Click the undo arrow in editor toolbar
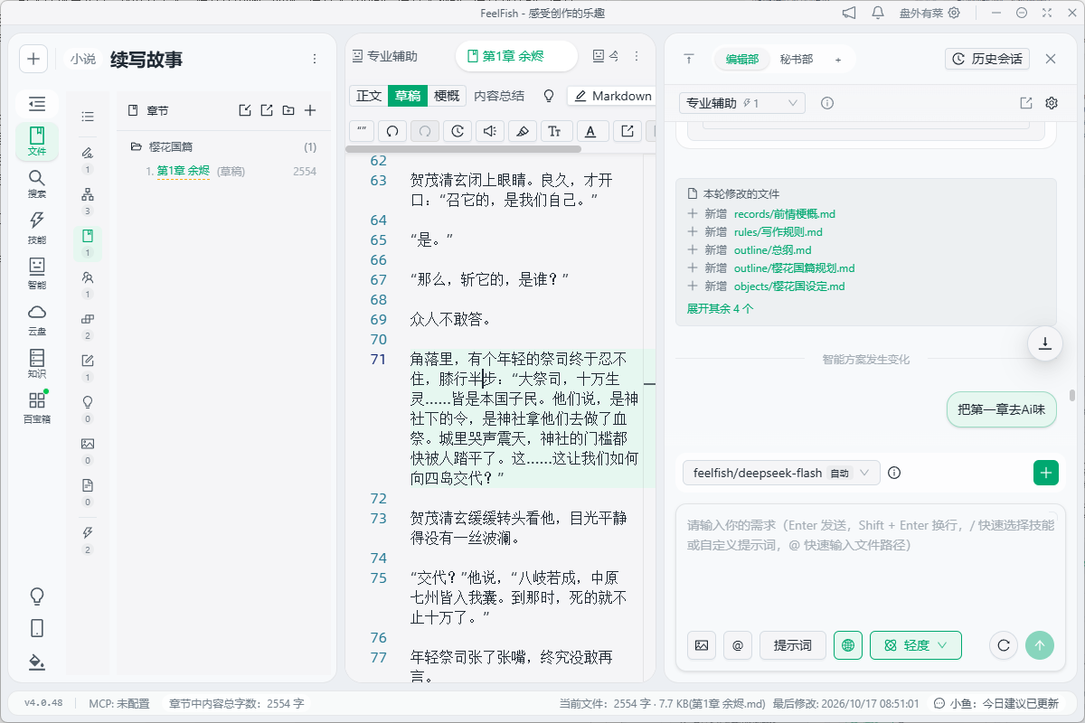 pos(392,131)
